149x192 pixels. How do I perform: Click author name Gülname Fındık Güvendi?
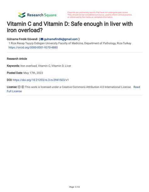coord(22,39)
